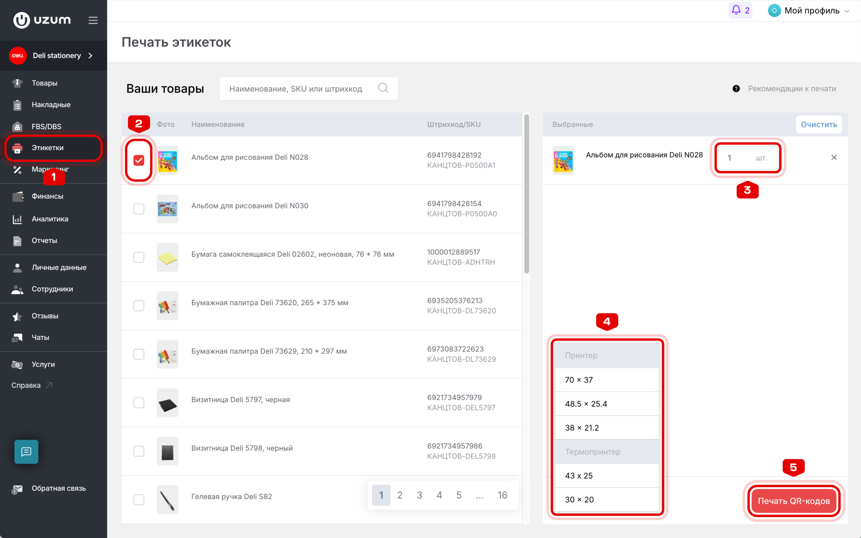
Task: Click product list vertical scrollbar
Action: (x=527, y=194)
